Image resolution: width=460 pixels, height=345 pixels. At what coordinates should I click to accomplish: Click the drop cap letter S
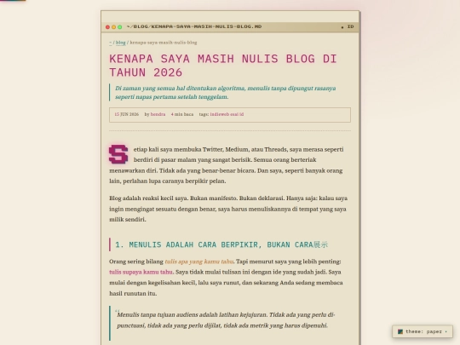point(118,154)
